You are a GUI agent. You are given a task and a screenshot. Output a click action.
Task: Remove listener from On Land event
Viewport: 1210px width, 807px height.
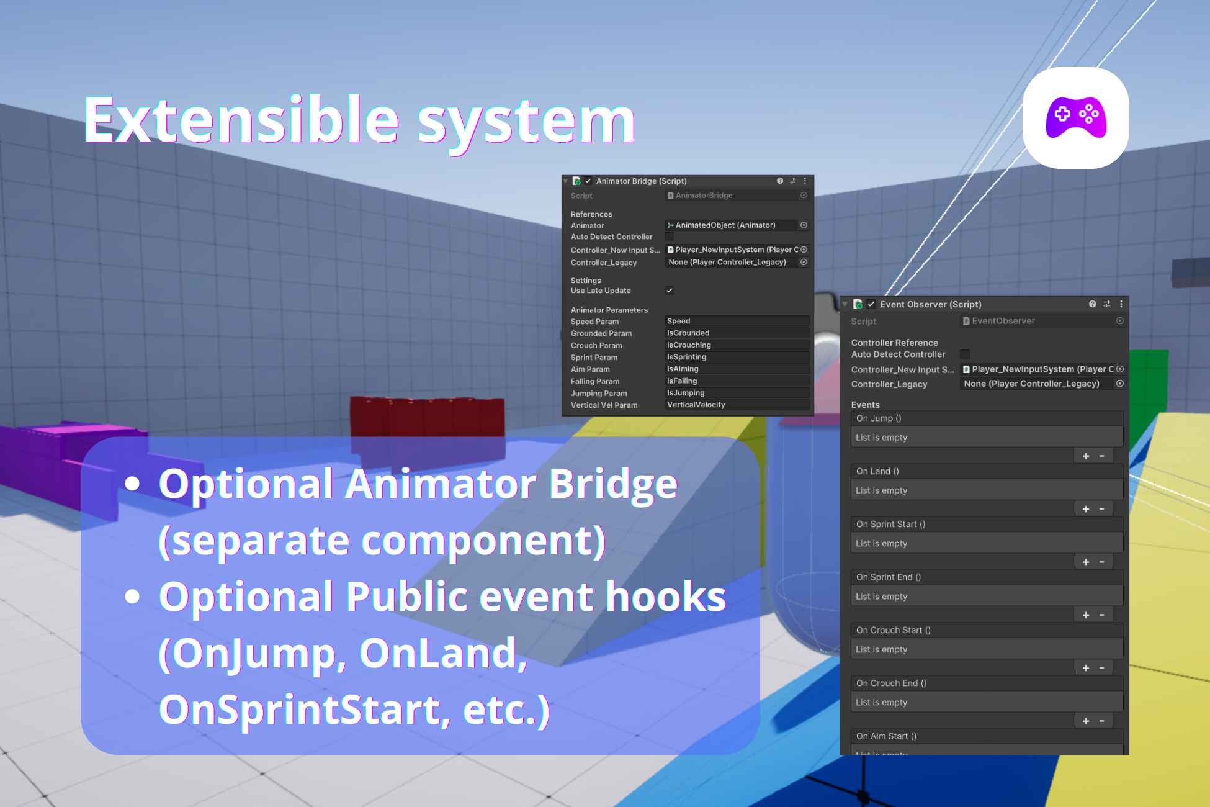[1102, 509]
